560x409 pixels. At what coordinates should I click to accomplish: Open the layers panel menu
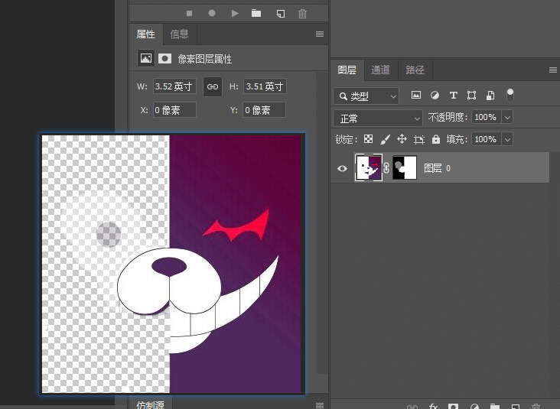pyautogui.click(x=553, y=70)
